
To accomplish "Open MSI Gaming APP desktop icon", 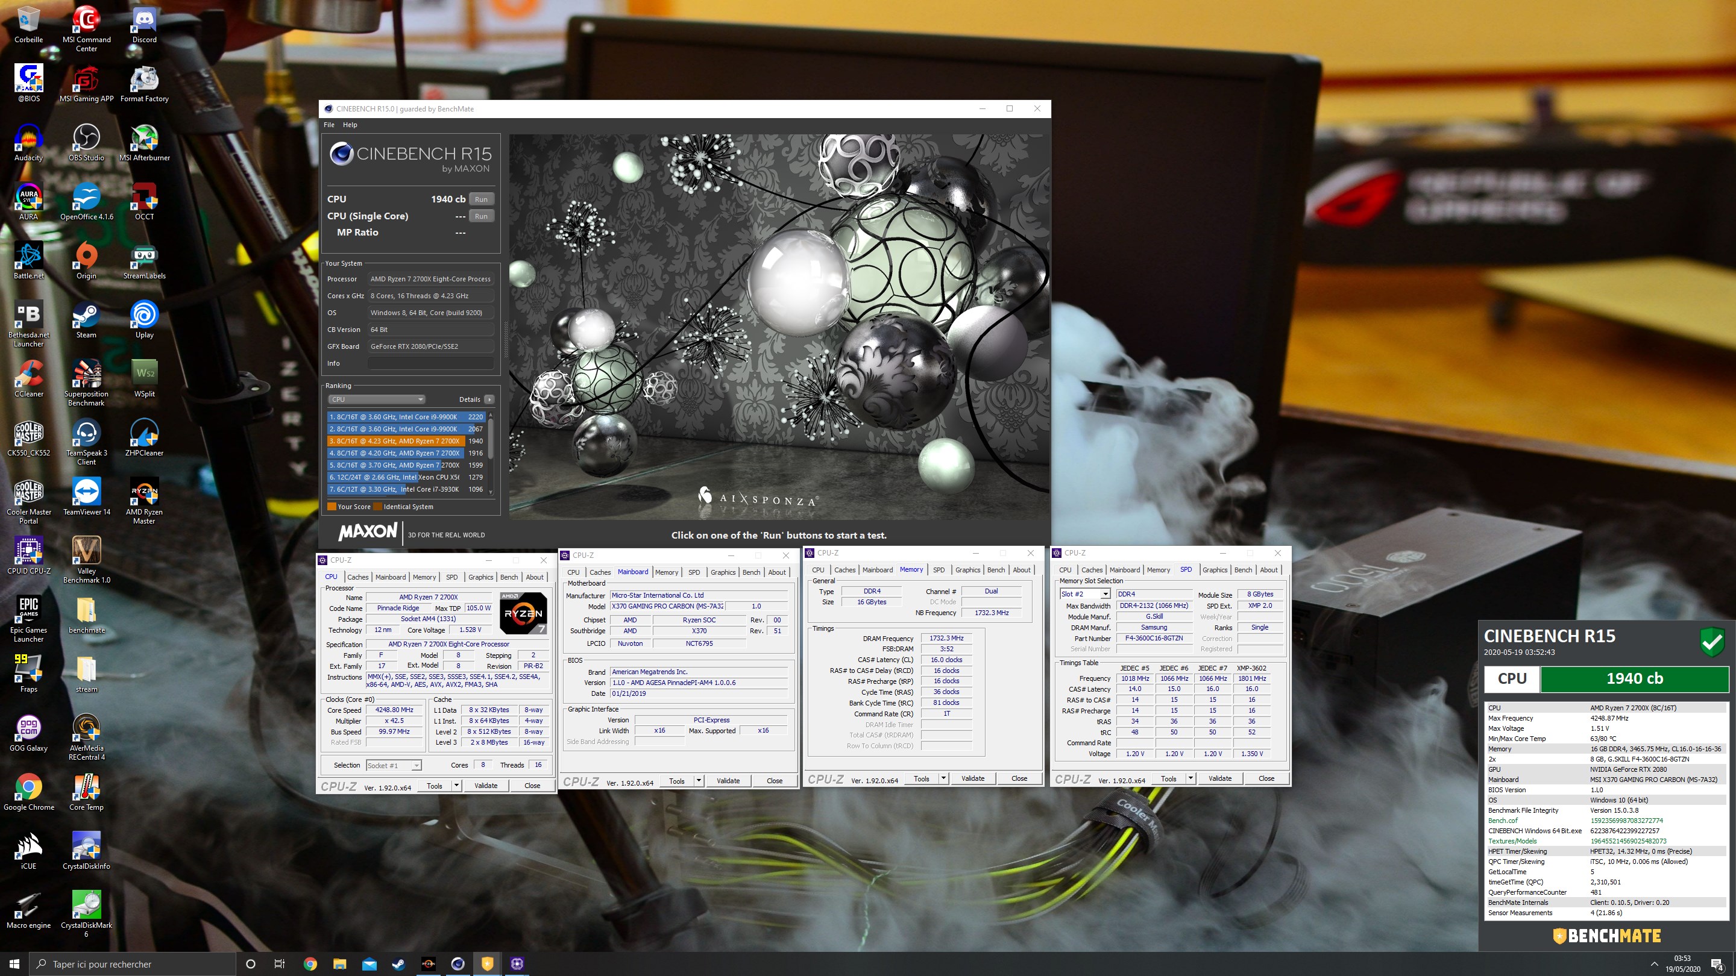I will click(x=86, y=83).
